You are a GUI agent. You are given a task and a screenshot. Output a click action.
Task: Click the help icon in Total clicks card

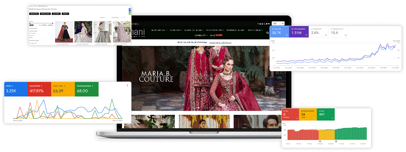[287, 35]
